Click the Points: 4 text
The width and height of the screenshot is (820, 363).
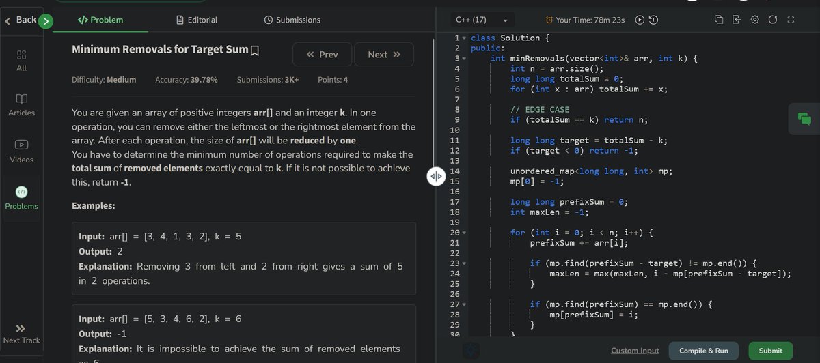tap(333, 80)
